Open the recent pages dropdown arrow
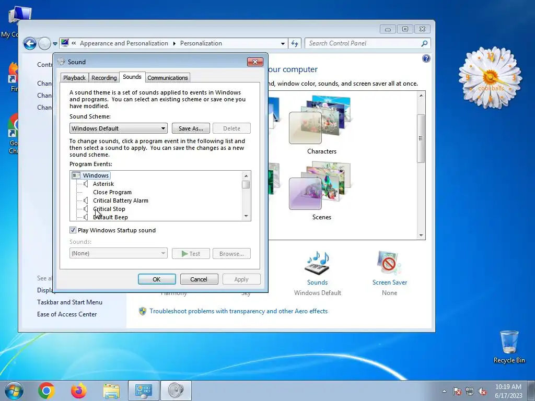This screenshot has width=535, height=401. (x=55, y=44)
